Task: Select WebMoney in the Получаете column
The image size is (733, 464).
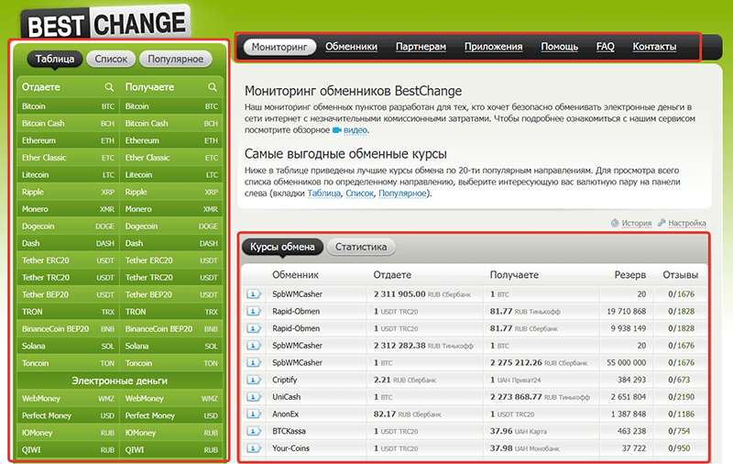Action: point(171,399)
